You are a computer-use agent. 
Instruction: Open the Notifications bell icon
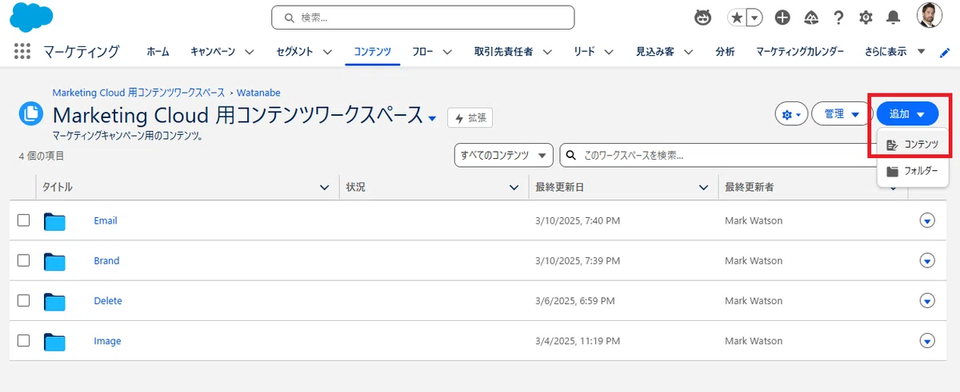(x=893, y=18)
